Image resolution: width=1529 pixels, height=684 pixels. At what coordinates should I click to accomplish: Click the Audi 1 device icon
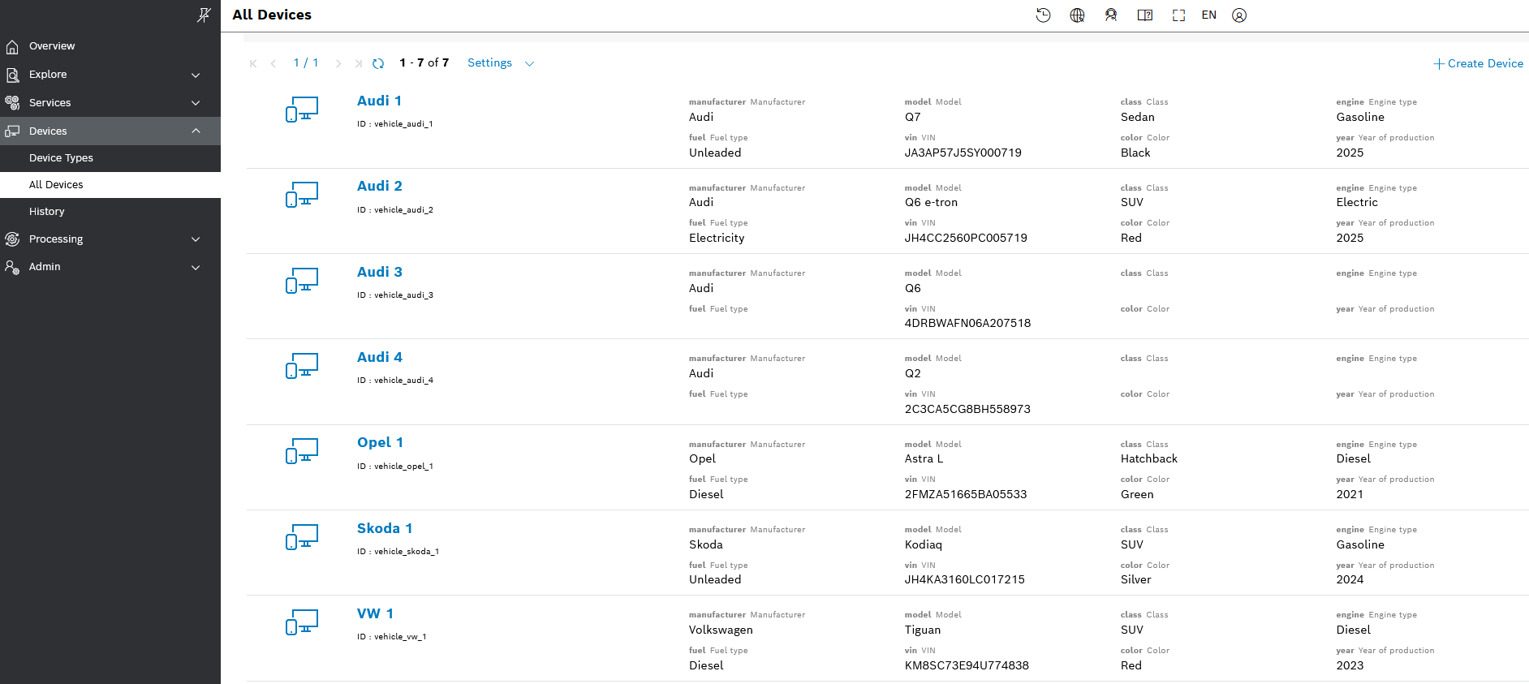[x=302, y=110]
